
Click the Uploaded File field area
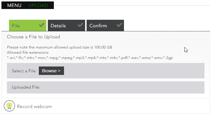[106, 87]
